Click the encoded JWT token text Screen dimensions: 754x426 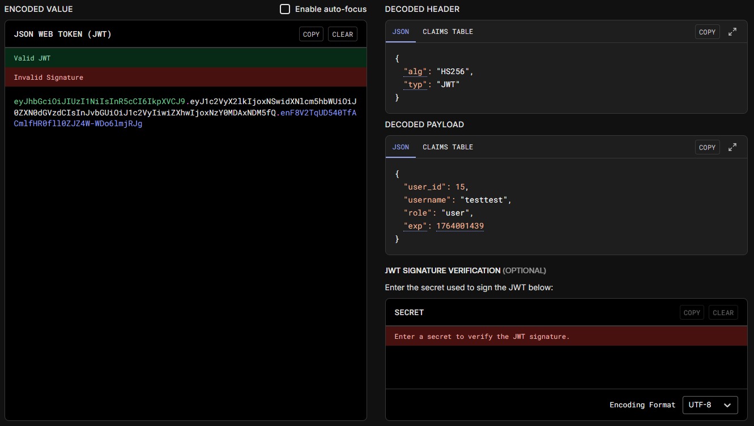click(185, 113)
